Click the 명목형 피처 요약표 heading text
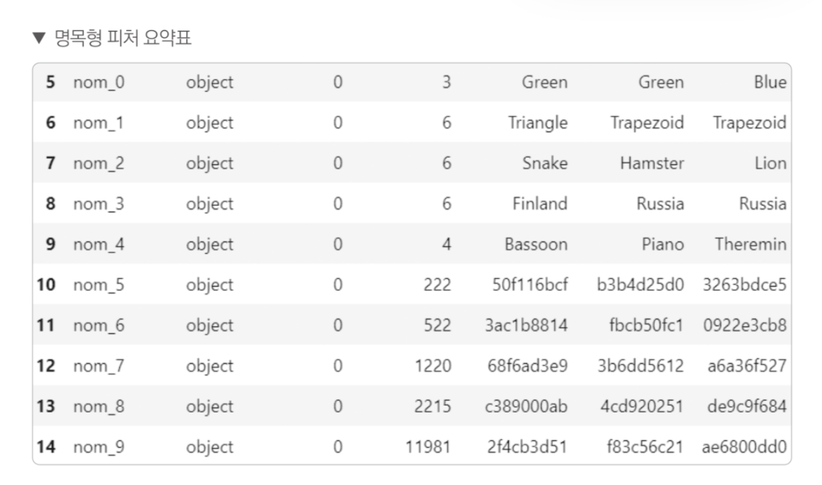This screenshot has width=822, height=485. coord(123,39)
